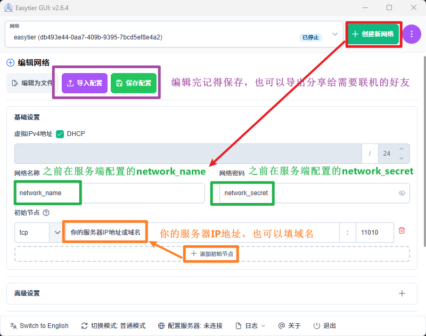Screen dimensions: 426x336
Task: Decrease the subnet mask value 24
Action: point(402,158)
